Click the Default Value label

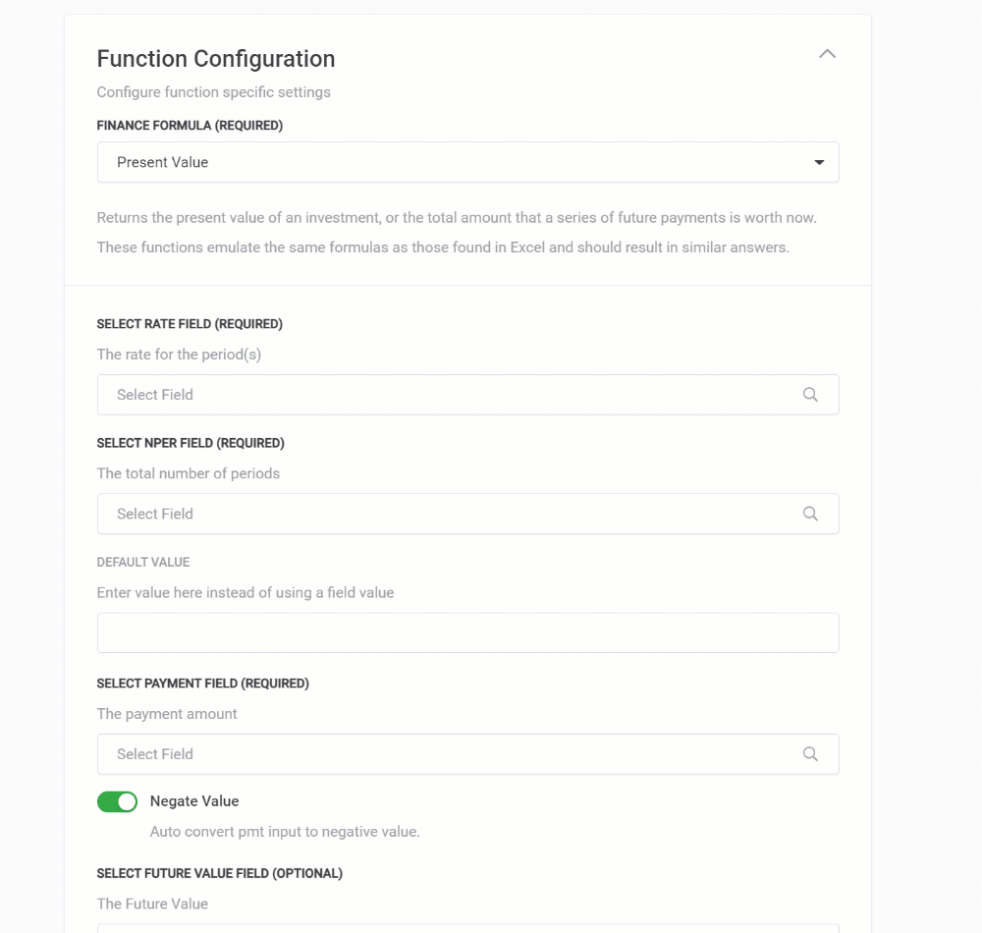pyautogui.click(x=143, y=563)
